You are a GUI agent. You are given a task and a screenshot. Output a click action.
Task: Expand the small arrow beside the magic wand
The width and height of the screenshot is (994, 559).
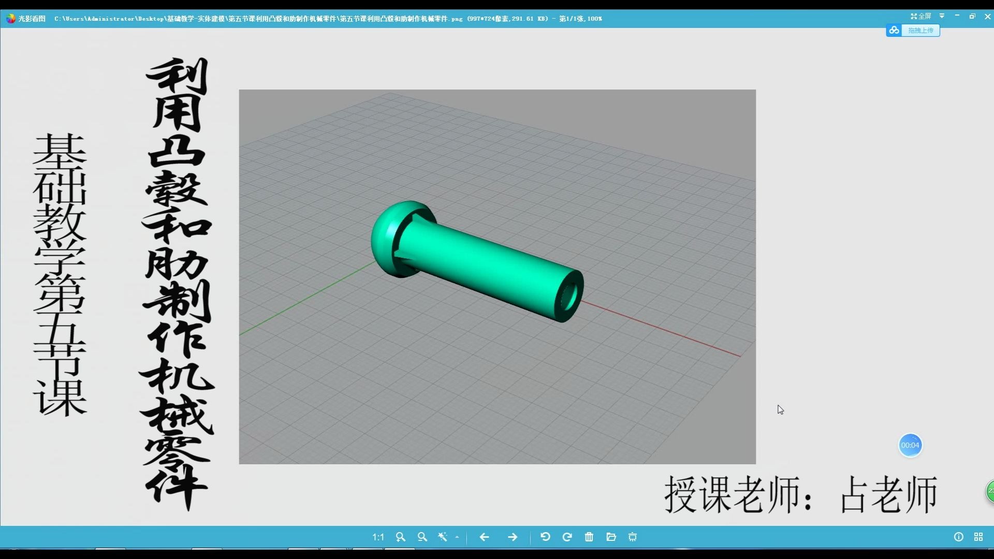point(457,537)
